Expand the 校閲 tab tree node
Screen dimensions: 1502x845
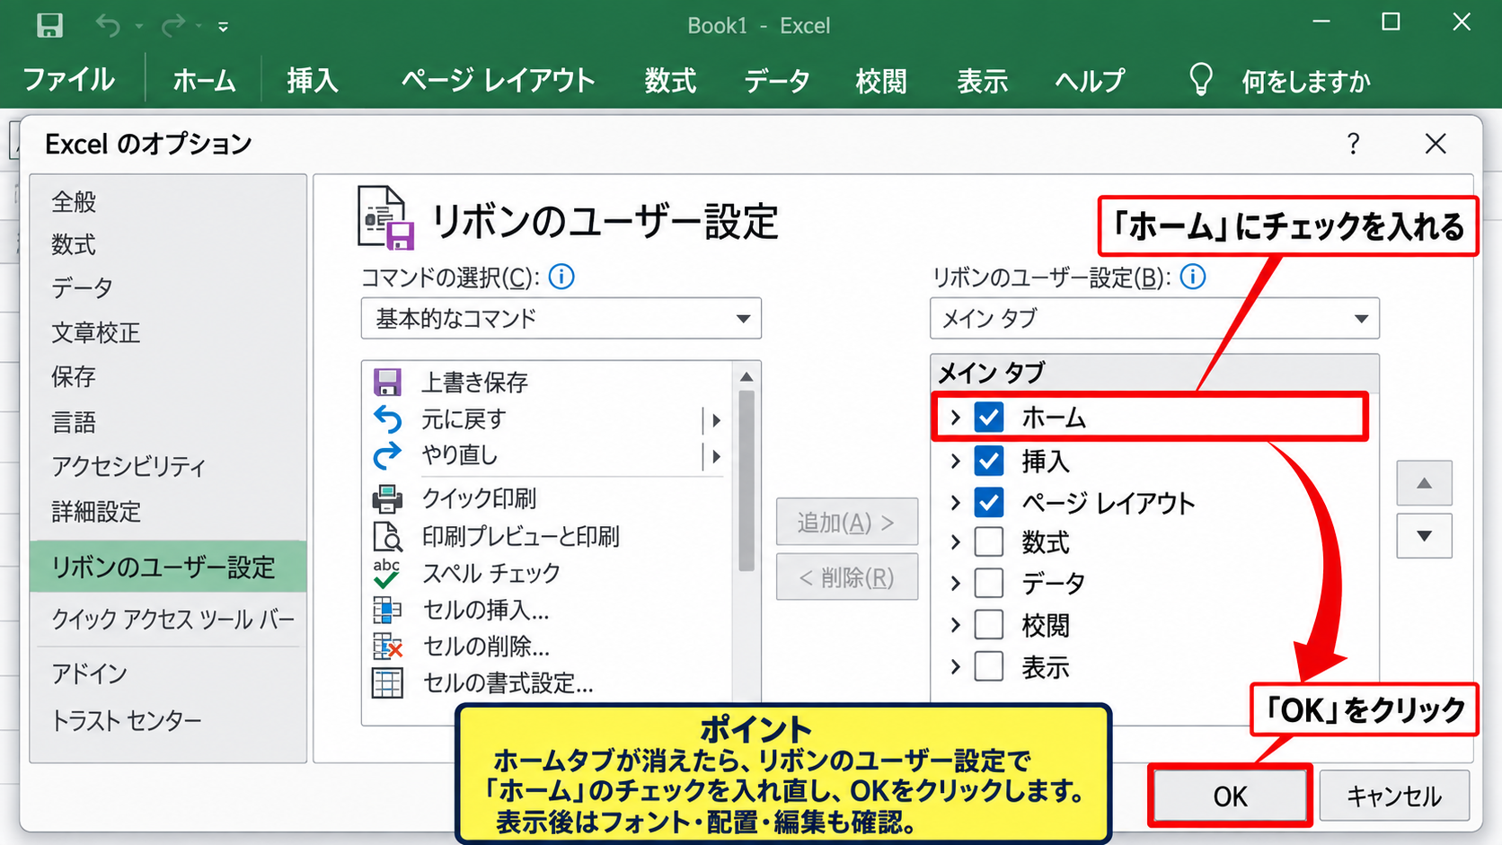[956, 625]
